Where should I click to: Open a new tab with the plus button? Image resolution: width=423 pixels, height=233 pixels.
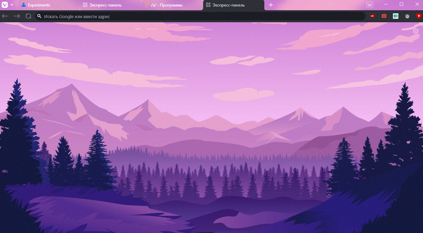point(271,5)
